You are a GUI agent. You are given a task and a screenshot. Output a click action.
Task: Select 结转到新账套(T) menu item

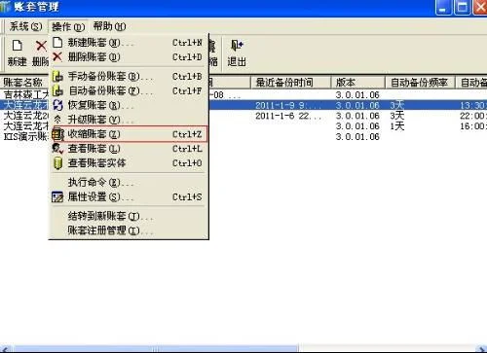128,216
